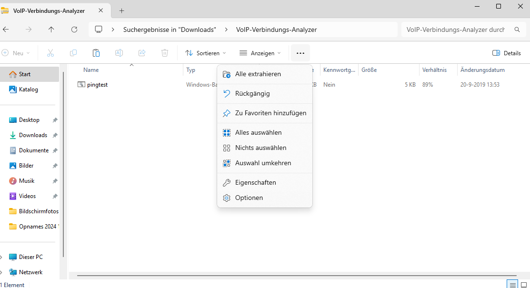Select Eigenschaften in the context menu
The image size is (530, 288).
click(x=255, y=183)
